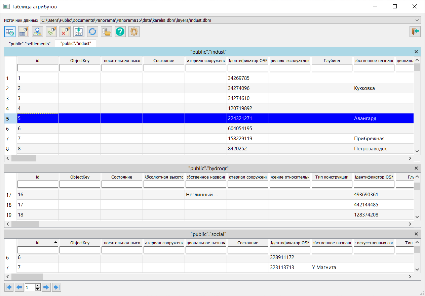Click the exit door icon at top right

point(415,32)
